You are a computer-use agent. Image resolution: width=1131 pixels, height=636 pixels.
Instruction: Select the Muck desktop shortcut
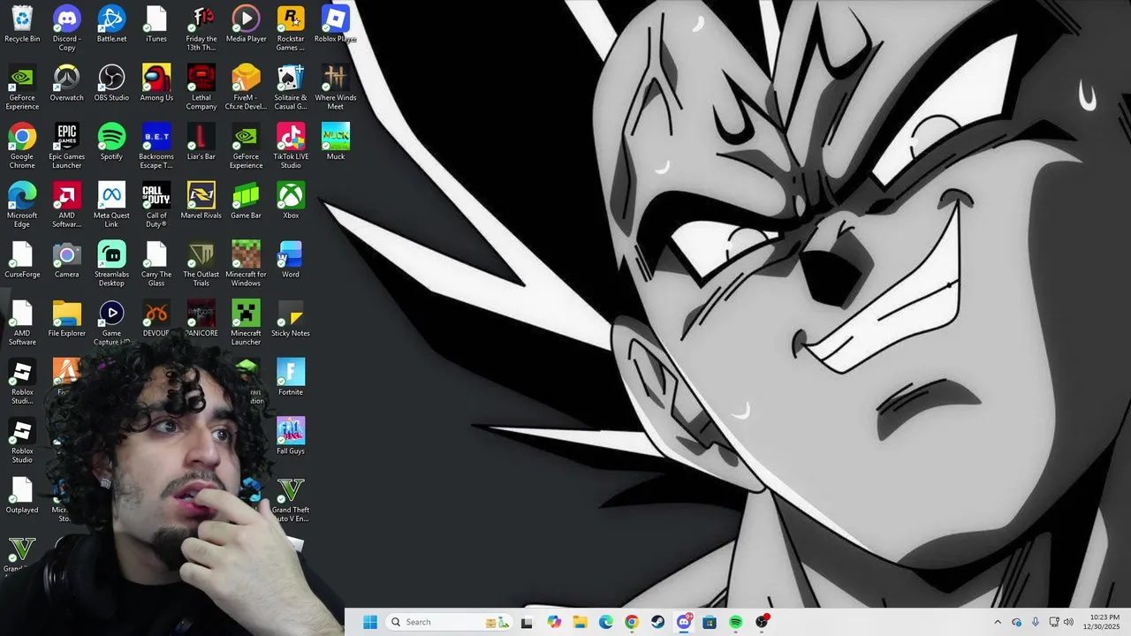point(336,142)
